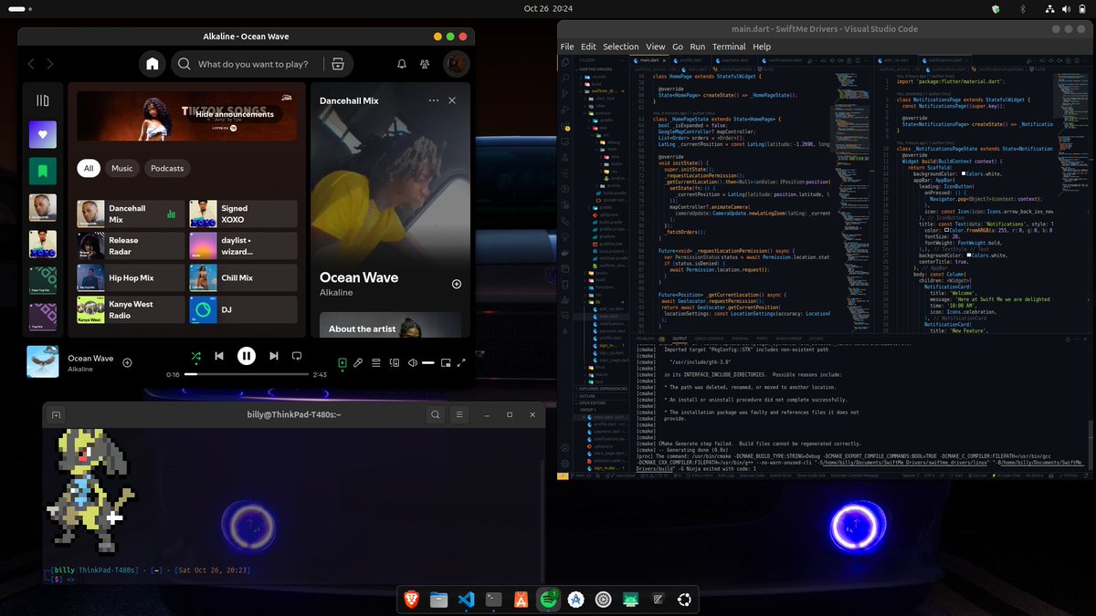1096x616 pixels.
Task: Open Source Control view in VS Code
Action: [565, 94]
